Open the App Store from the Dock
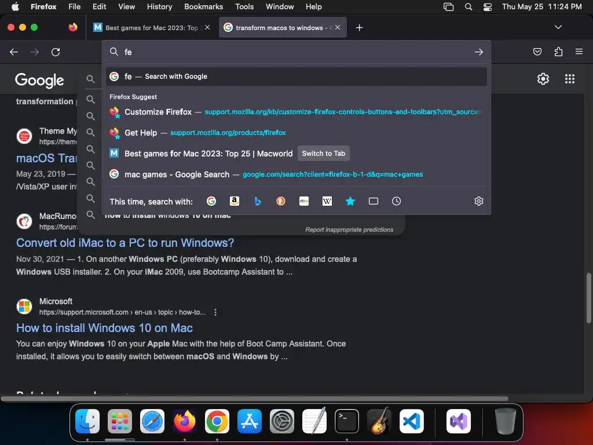This screenshot has width=593, height=445. pyautogui.click(x=250, y=421)
